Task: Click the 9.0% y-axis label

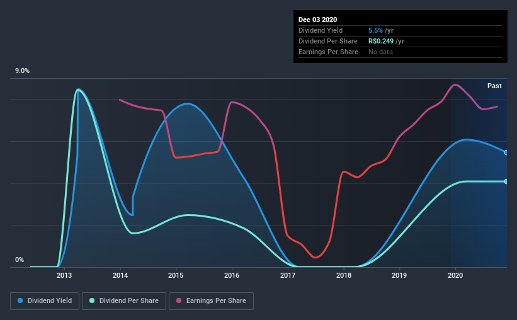Action: pos(22,71)
